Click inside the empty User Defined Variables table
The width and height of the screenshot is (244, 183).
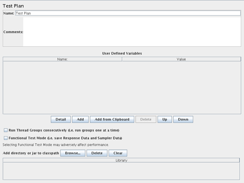122,87
